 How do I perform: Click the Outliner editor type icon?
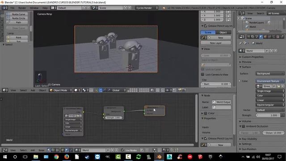pos(242,13)
